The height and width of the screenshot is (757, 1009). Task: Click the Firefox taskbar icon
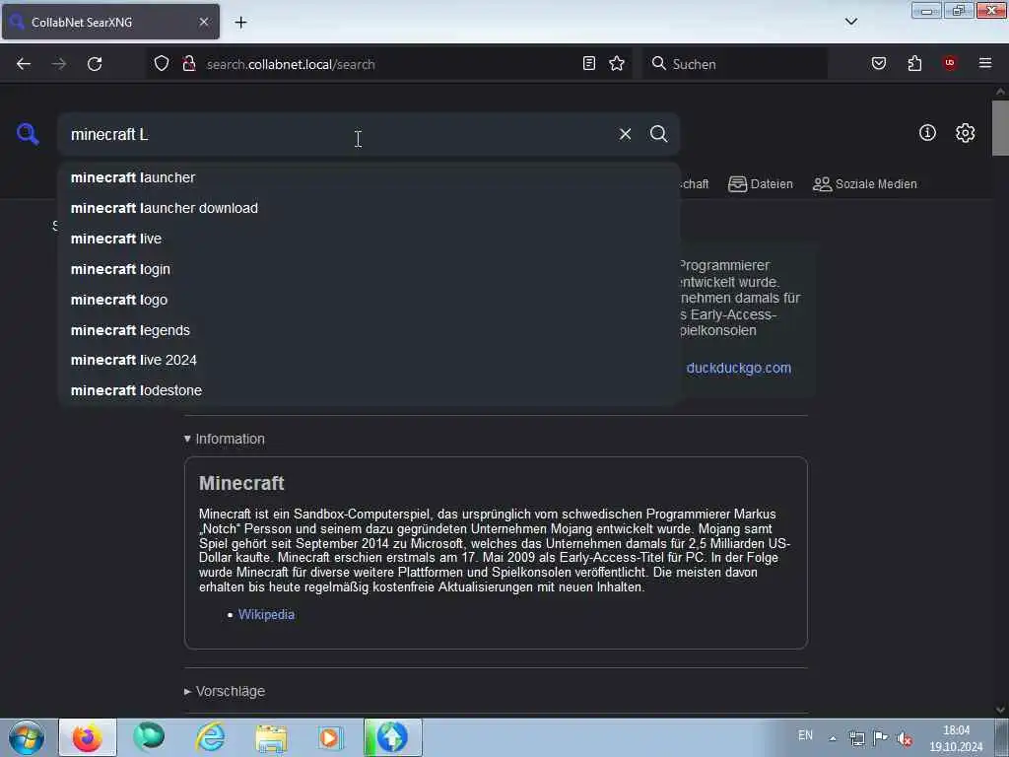point(88,737)
